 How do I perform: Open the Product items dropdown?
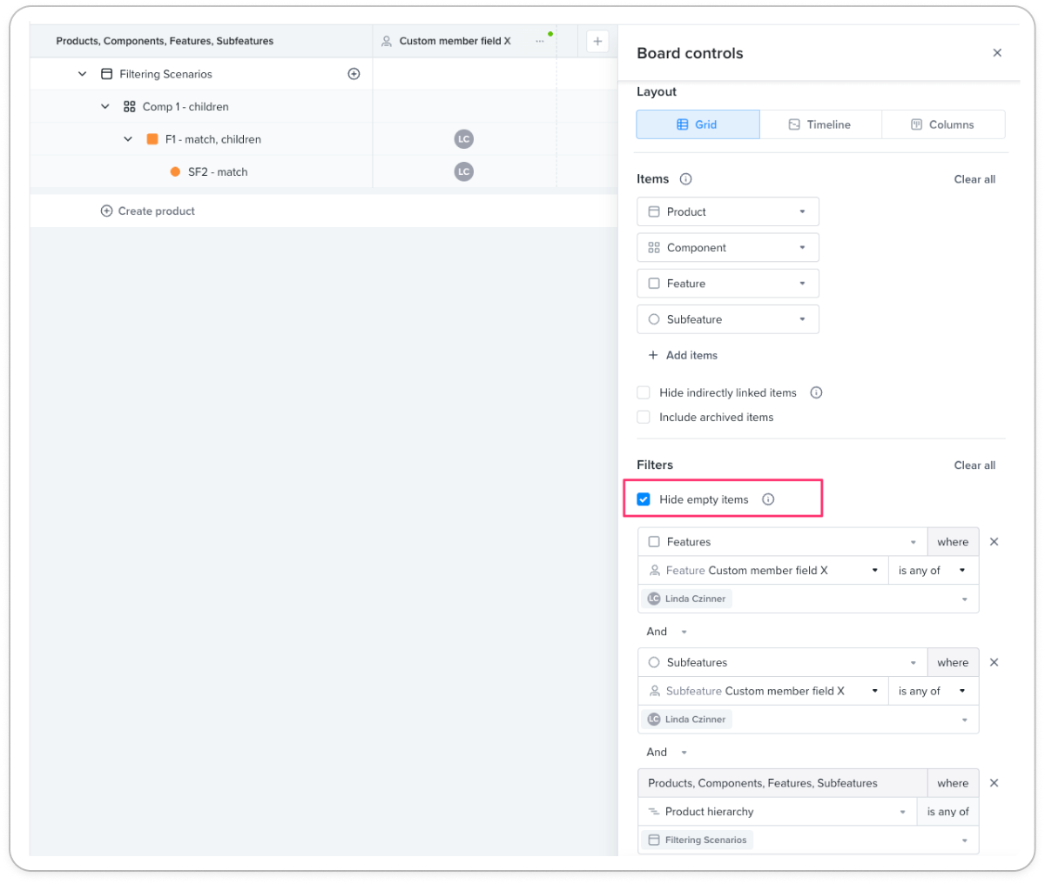[728, 211]
